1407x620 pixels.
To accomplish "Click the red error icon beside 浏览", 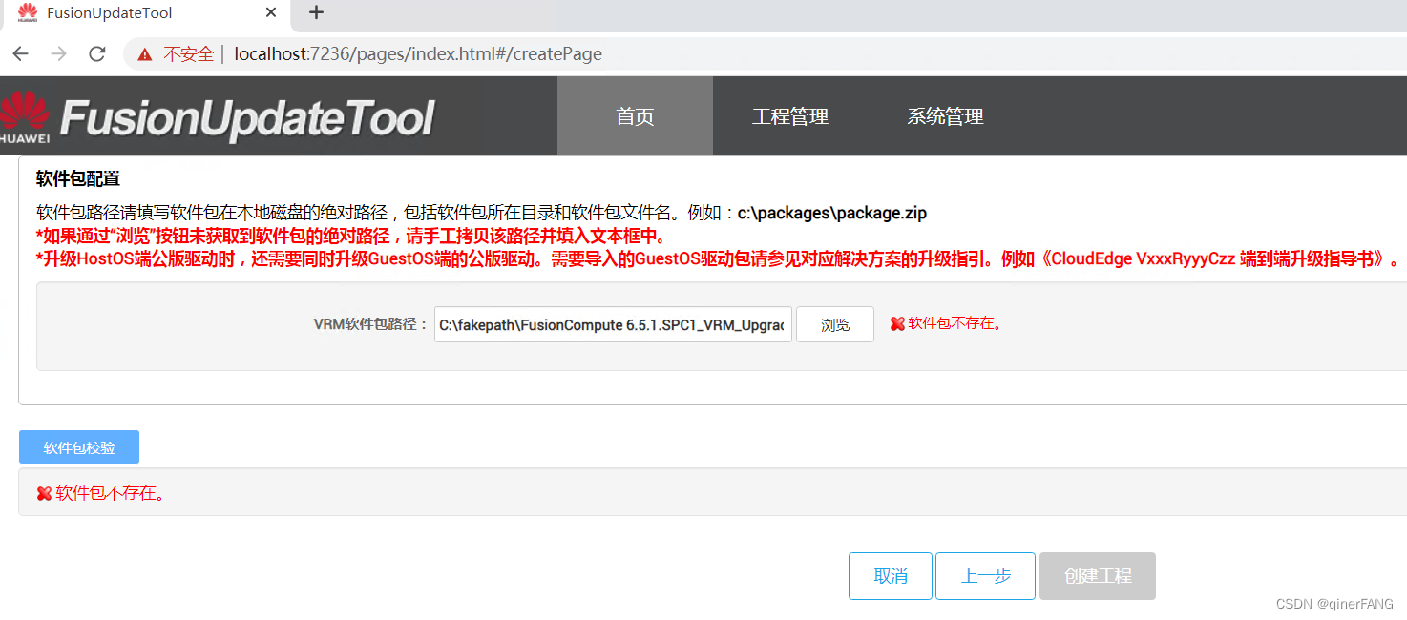I will (x=897, y=324).
